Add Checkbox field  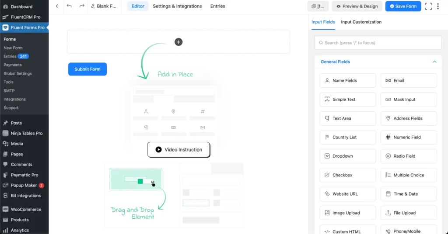tap(347, 175)
